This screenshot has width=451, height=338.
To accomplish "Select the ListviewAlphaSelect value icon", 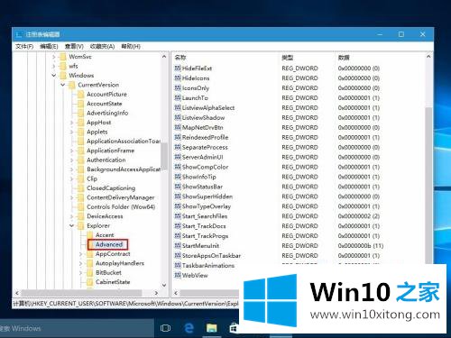I will pos(178,107).
